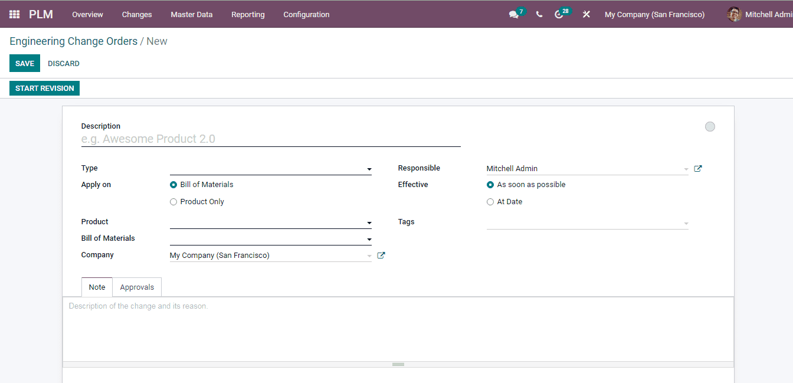The image size is (793, 383).
Task: Click the phone call icon in top bar
Action: coord(539,14)
